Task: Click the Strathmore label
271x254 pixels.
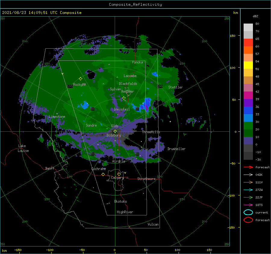Action: click(146, 179)
